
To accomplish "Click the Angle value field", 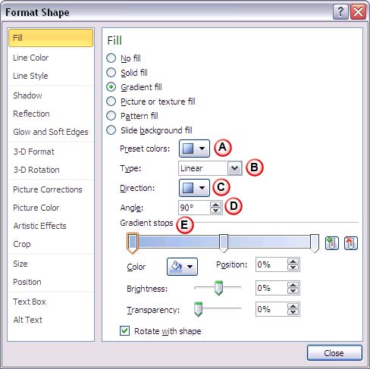I will 194,208.
